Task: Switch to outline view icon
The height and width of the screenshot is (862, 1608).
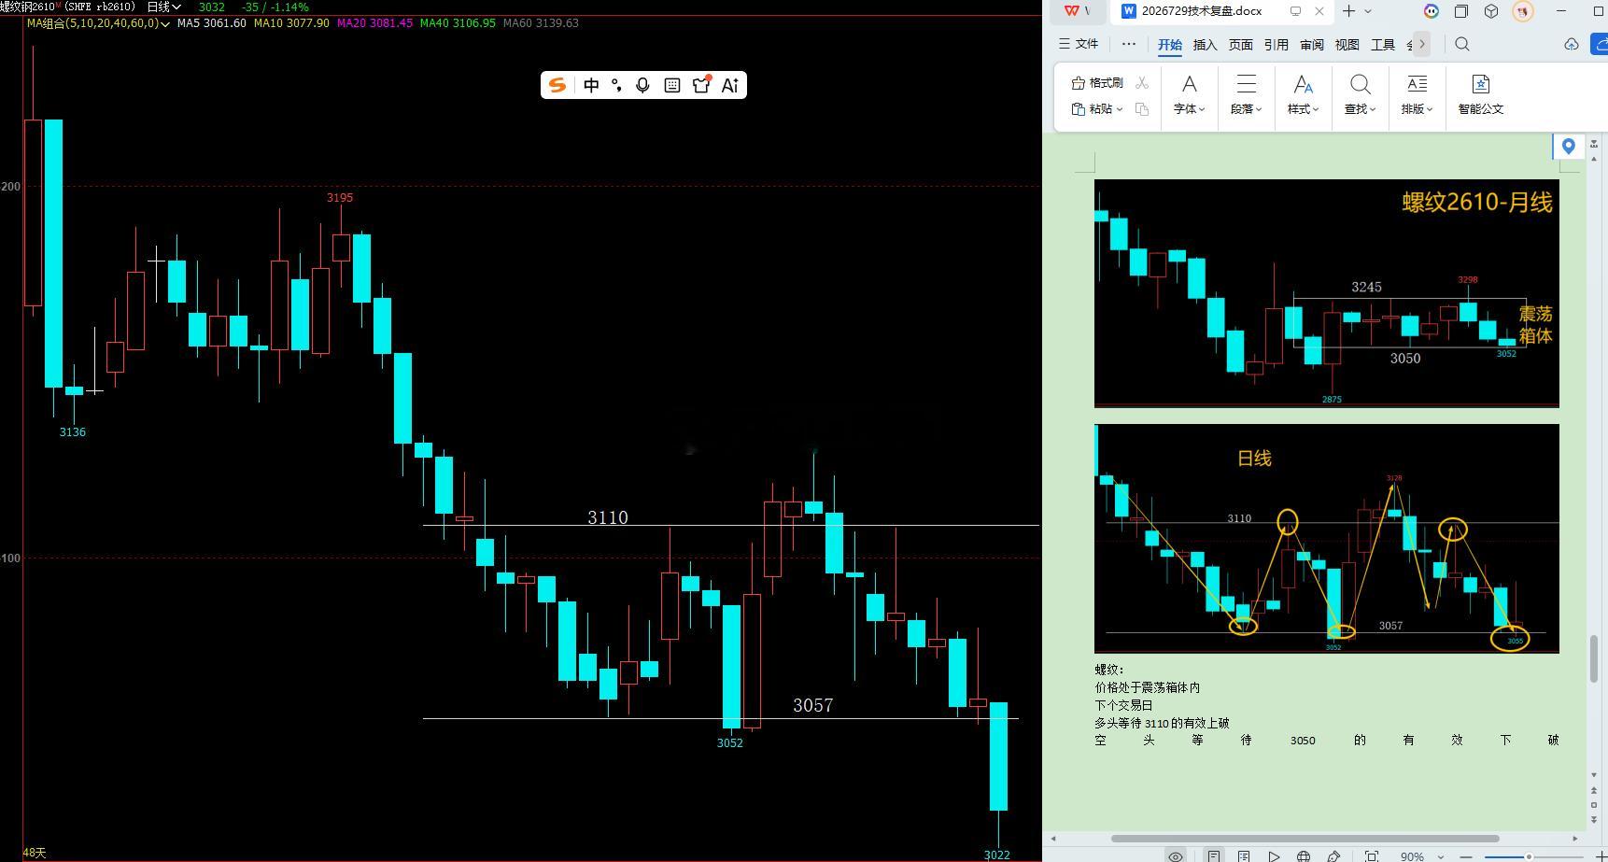Action: click(1244, 855)
